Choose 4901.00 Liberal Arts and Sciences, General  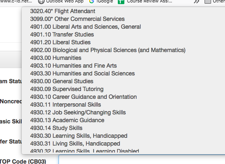[x=124, y=27]
